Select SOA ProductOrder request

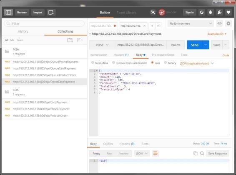click(44, 116)
